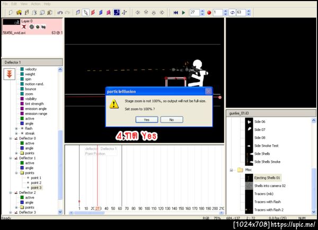Select the emission angle property
This screenshot has height=230, width=318.
36,109
